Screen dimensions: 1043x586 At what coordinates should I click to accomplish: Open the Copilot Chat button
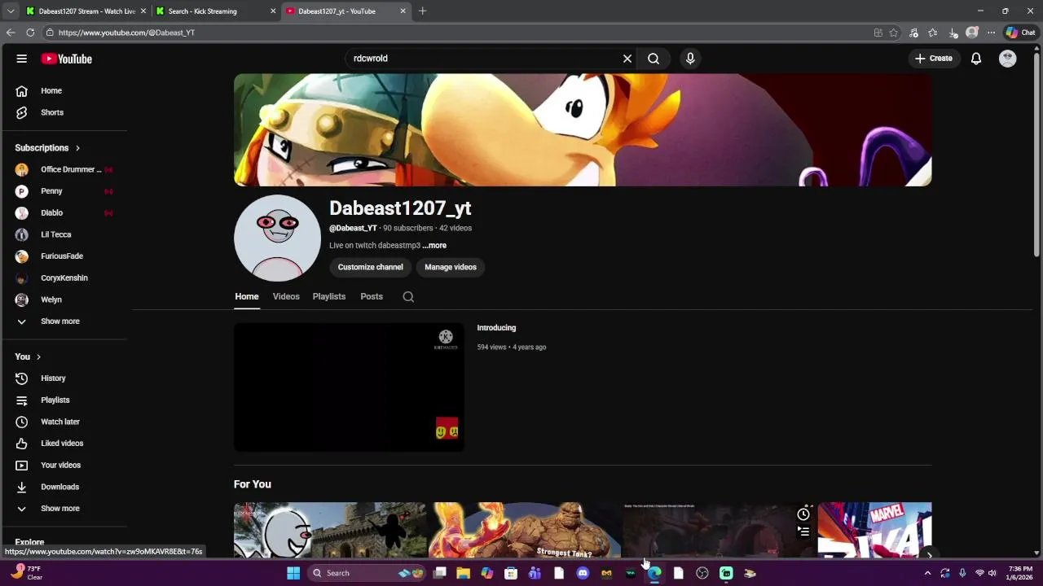[x=1020, y=33]
